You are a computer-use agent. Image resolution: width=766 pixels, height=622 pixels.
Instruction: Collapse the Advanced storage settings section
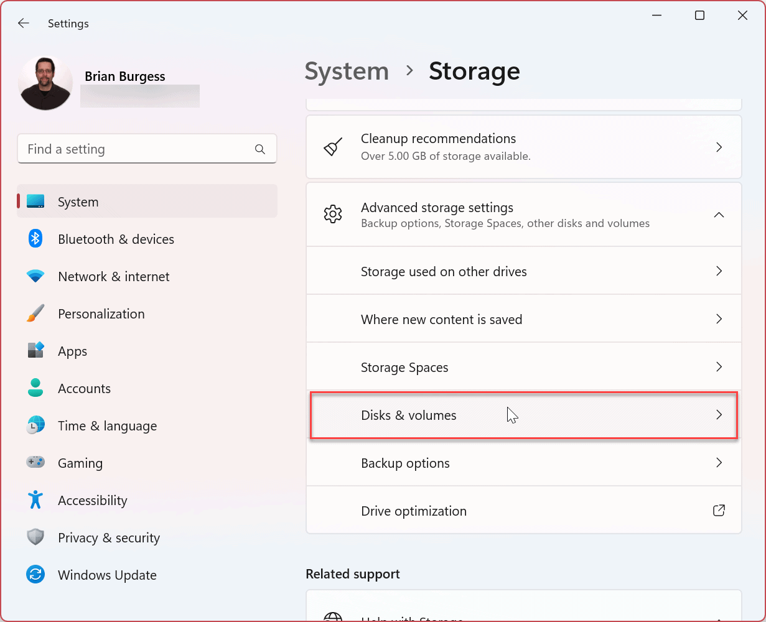(719, 214)
